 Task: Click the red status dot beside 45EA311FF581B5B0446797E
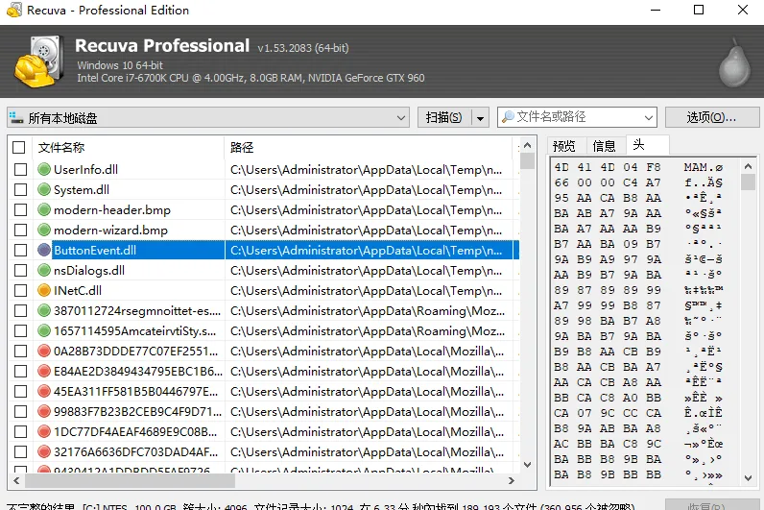(x=44, y=391)
